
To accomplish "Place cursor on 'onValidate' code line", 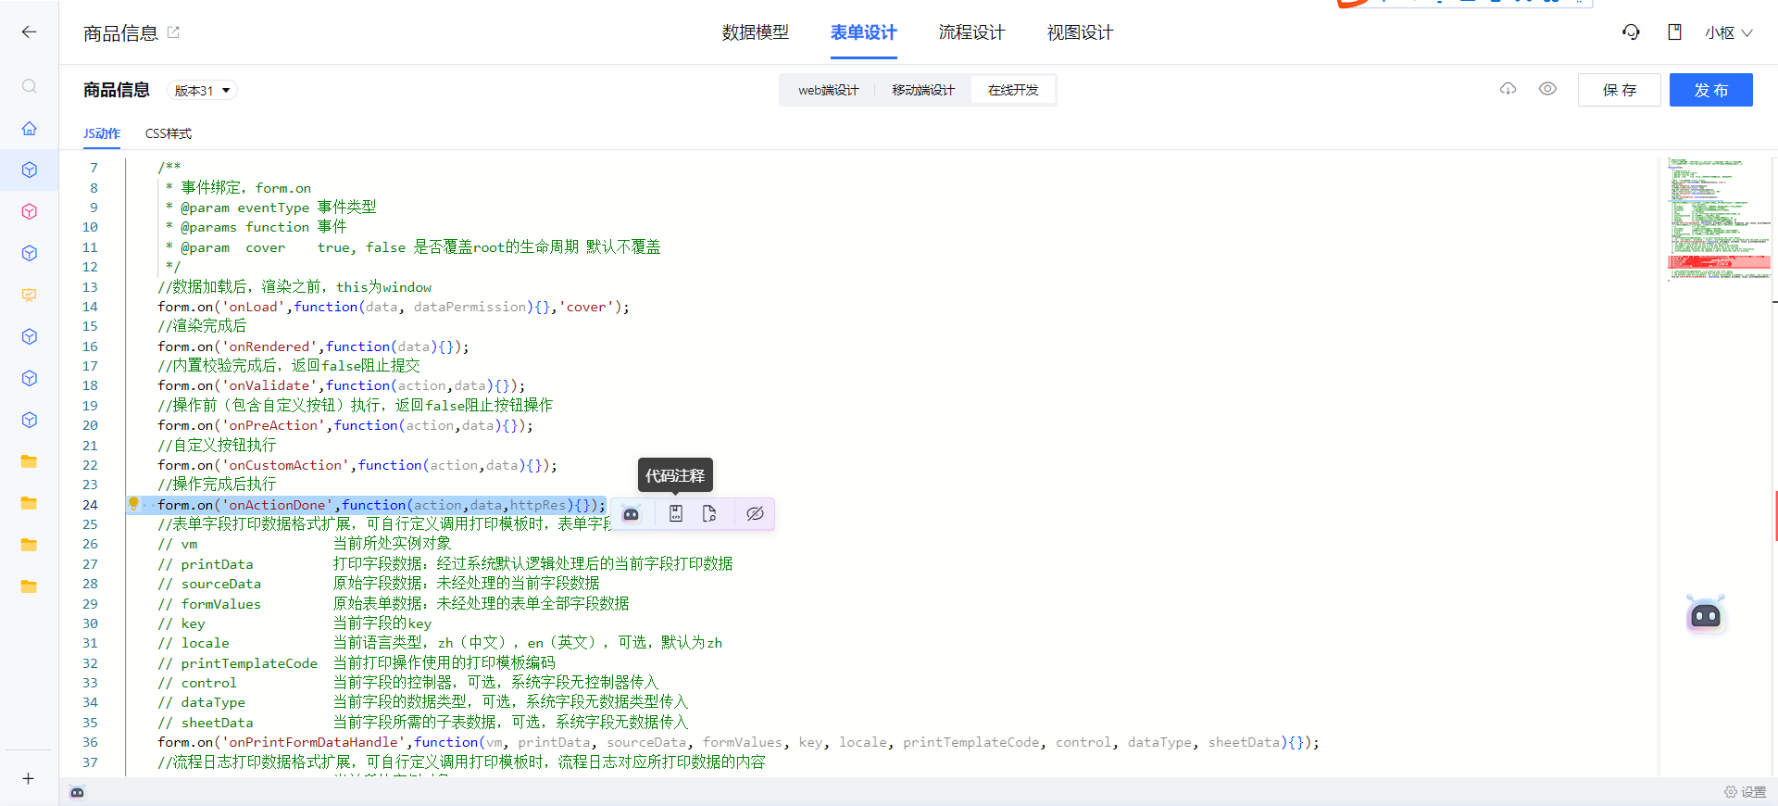I will (342, 385).
